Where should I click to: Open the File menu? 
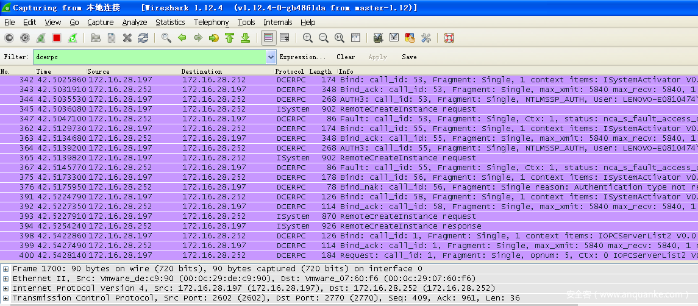tap(9, 23)
